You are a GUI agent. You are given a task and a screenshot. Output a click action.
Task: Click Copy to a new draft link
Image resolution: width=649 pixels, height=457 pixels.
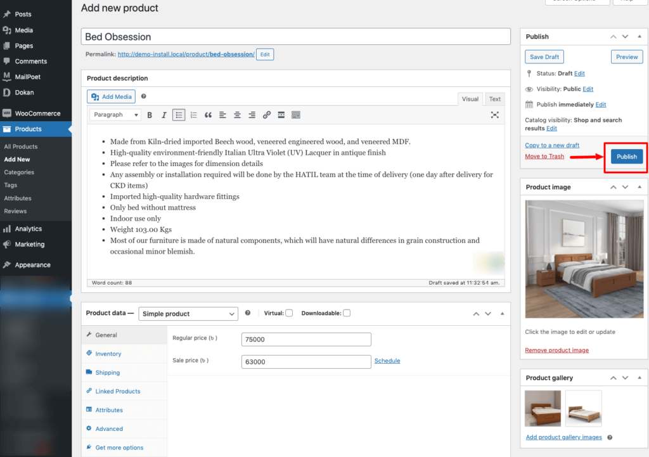click(552, 145)
